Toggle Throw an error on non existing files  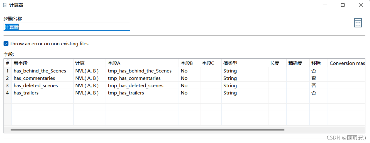6,43
